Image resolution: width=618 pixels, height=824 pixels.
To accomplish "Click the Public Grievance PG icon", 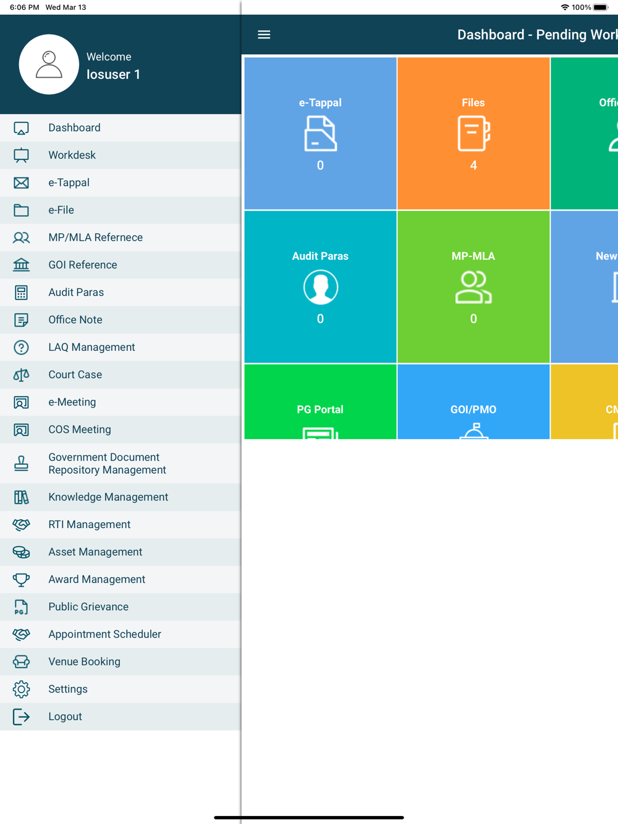I will tap(21, 607).
